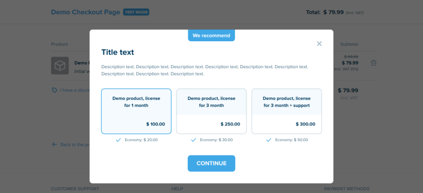Click the $ 100.00 price
The height and width of the screenshot is (193, 423).
[156, 124]
